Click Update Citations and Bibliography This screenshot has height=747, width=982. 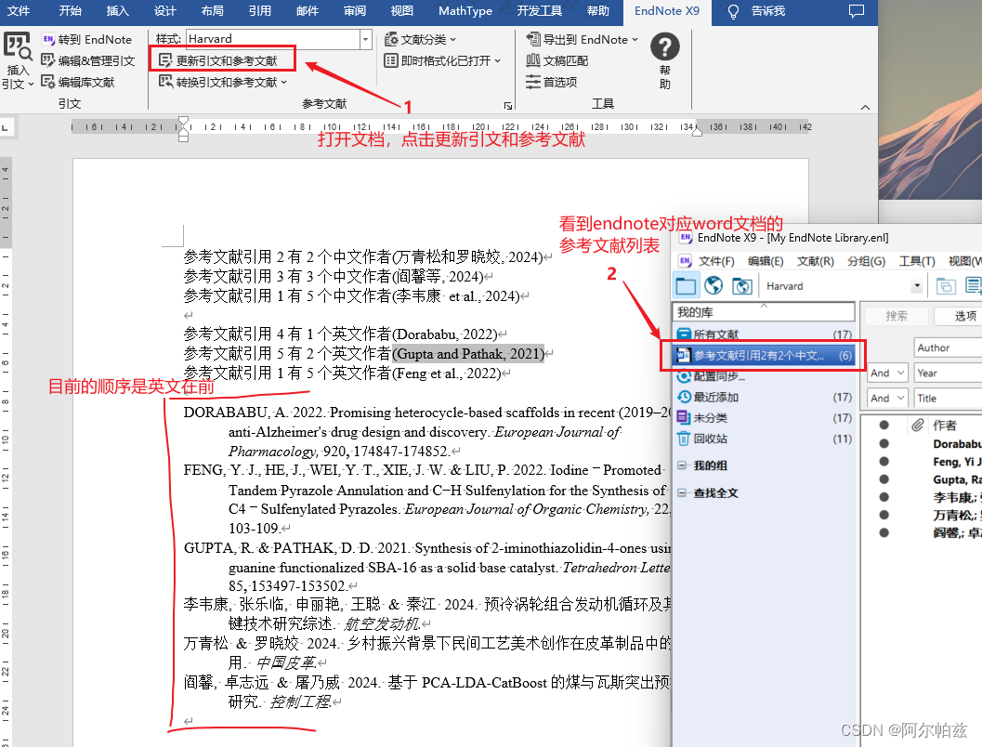click(x=217, y=60)
